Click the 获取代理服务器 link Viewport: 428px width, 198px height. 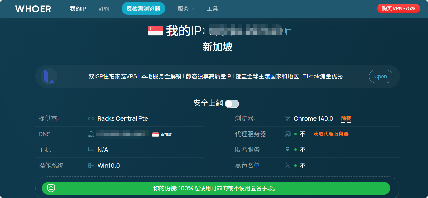pyautogui.click(x=331, y=134)
